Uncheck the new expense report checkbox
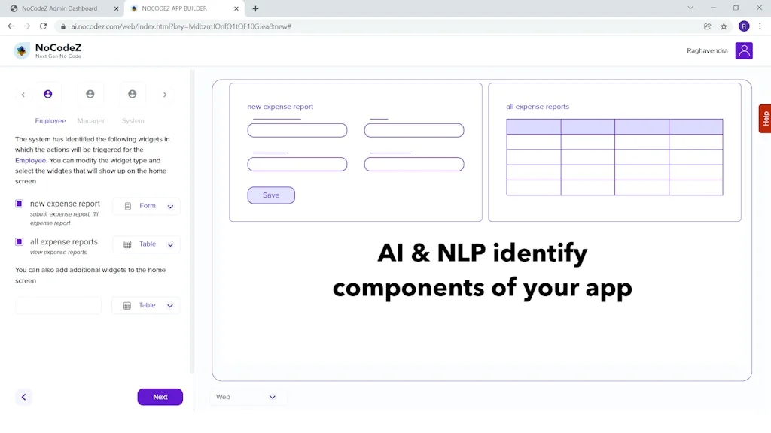Image resolution: width=771 pixels, height=433 pixels. point(19,204)
